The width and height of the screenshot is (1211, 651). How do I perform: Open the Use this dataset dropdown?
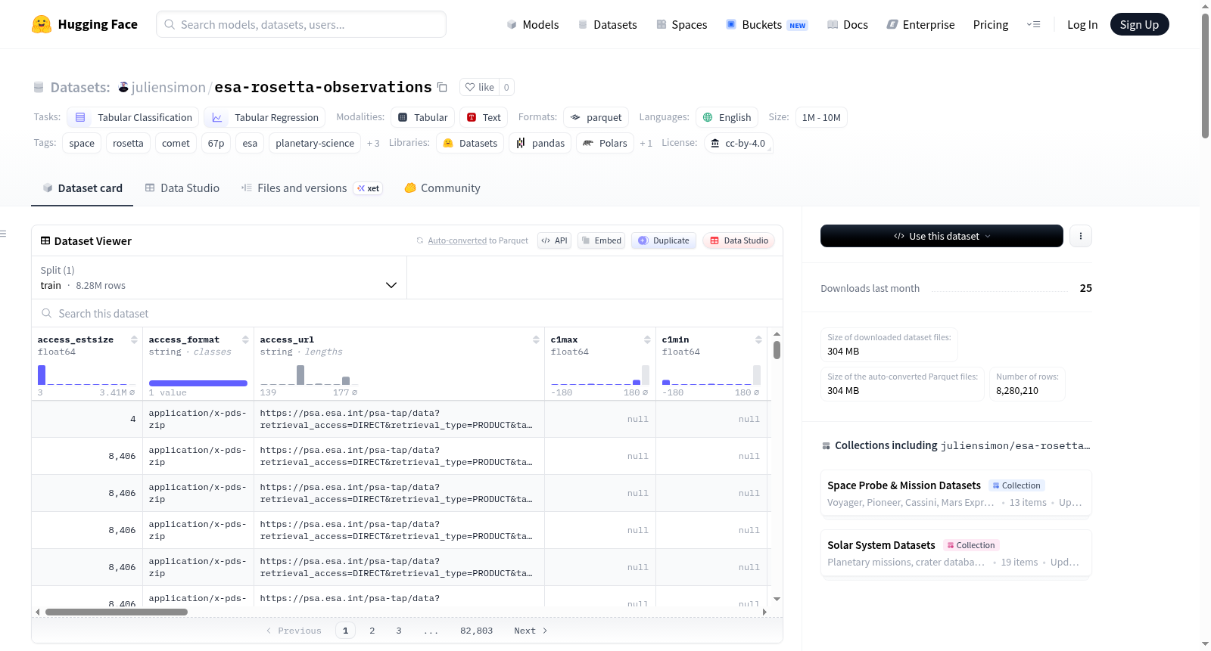[x=942, y=236]
